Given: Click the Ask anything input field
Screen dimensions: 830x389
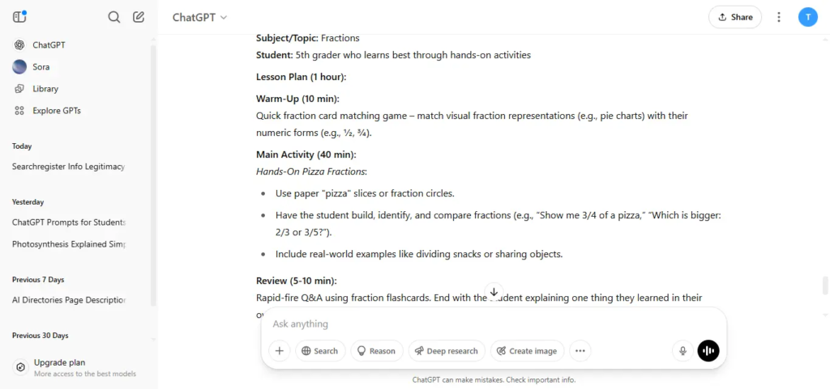Looking at the screenshot, I should coord(494,323).
